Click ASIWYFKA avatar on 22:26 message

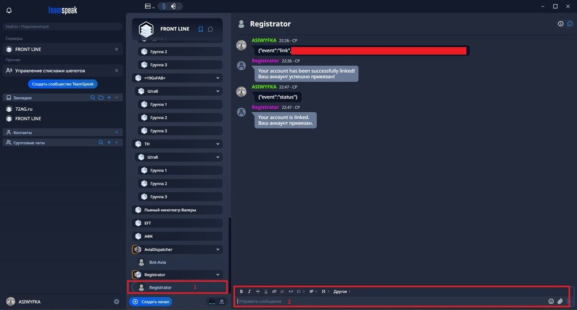click(x=241, y=45)
